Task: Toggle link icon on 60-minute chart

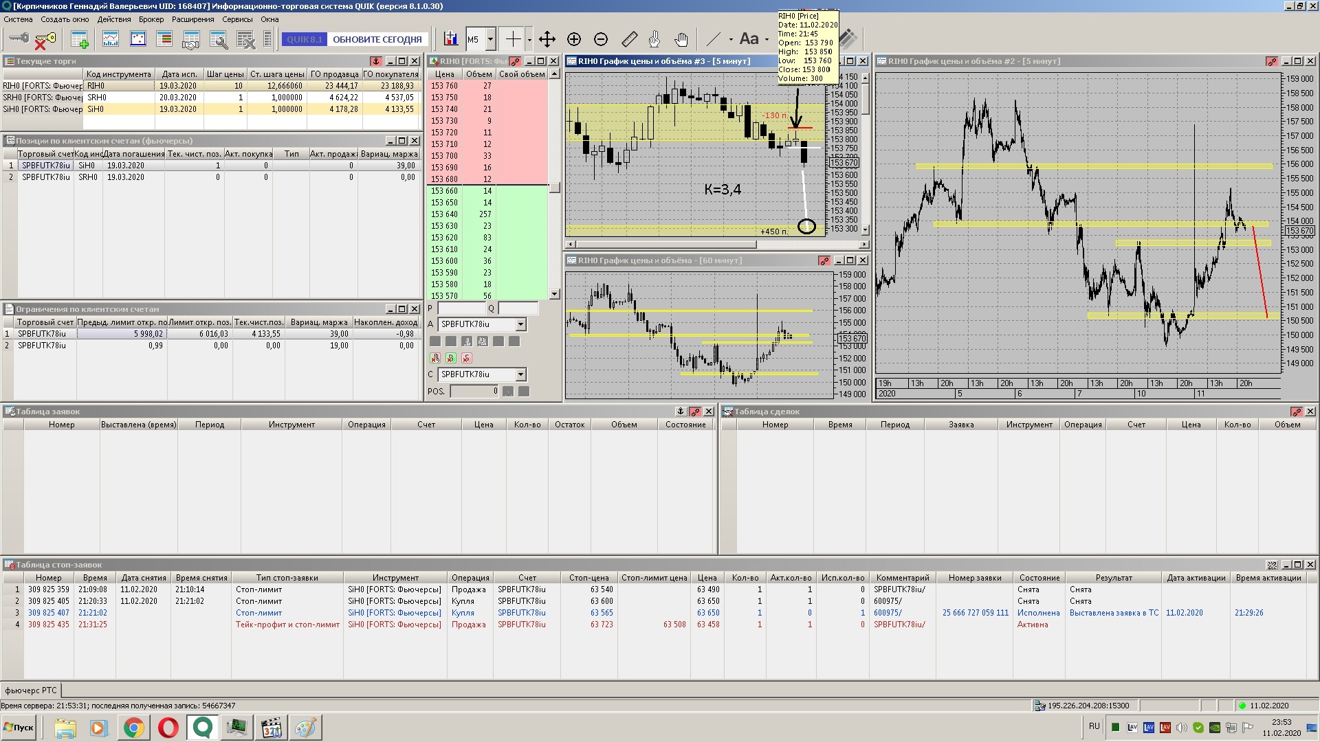Action: coord(824,260)
